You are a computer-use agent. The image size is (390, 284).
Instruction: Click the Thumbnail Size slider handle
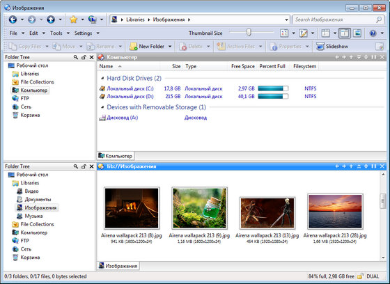coord(249,32)
